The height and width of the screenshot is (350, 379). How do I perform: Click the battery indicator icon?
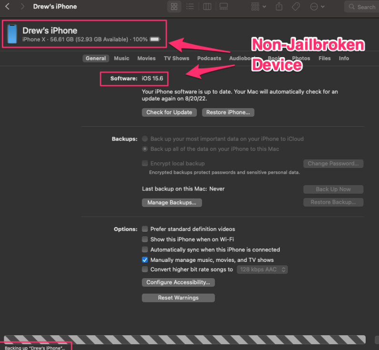pos(155,39)
